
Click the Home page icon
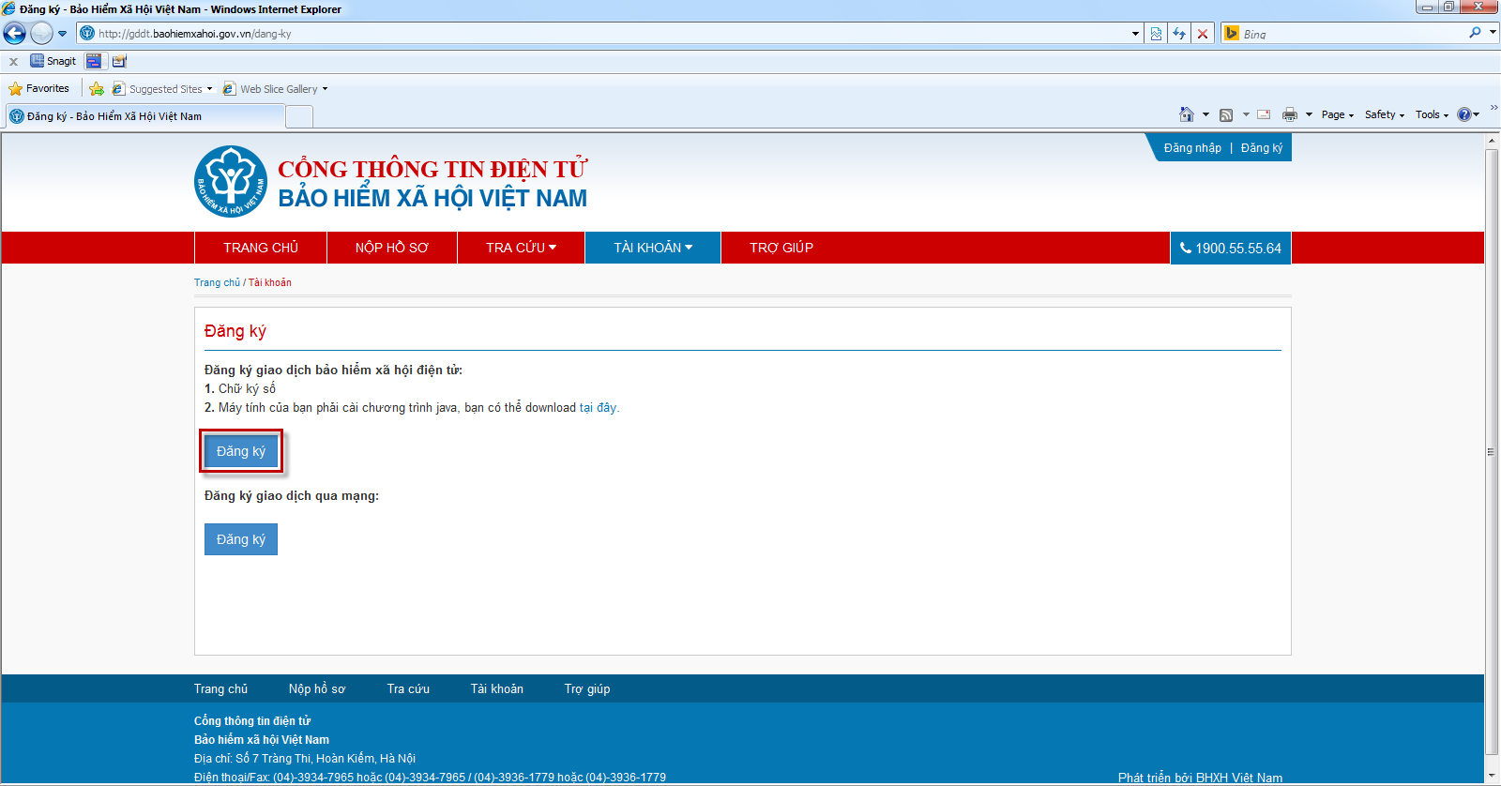point(1187,114)
